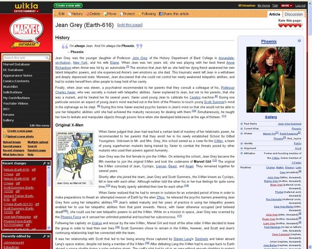312x249 pixels.
Task: Click the Jean Grey as Marvel Girl comic thumbnail
Action: pos(74,156)
